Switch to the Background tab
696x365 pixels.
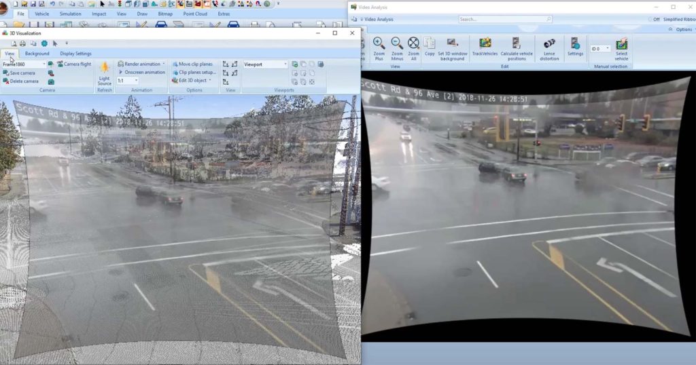click(x=37, y=54)
